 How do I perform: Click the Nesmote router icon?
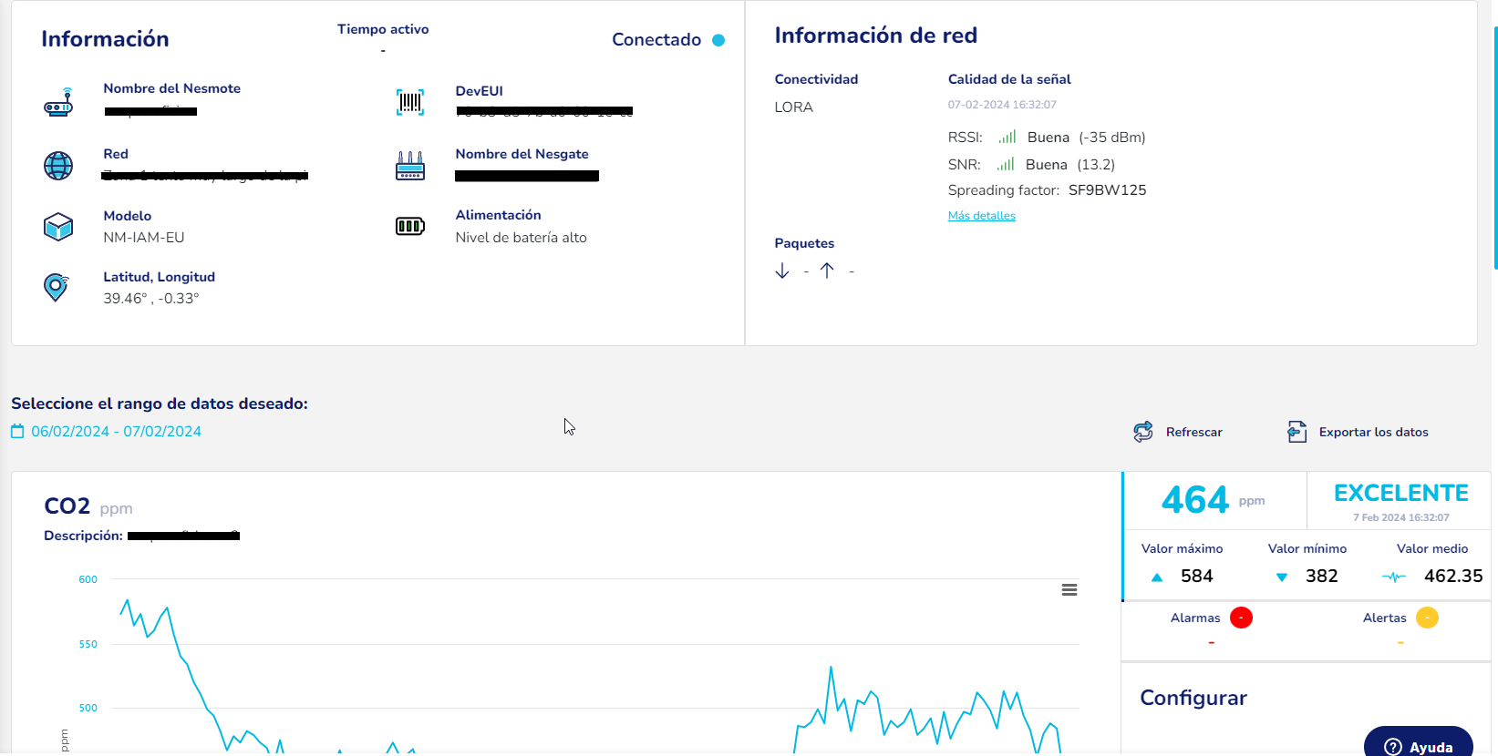click(58, 103)
